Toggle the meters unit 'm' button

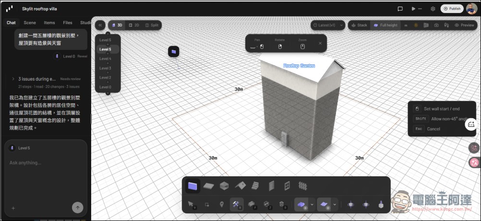click(406, 25)
